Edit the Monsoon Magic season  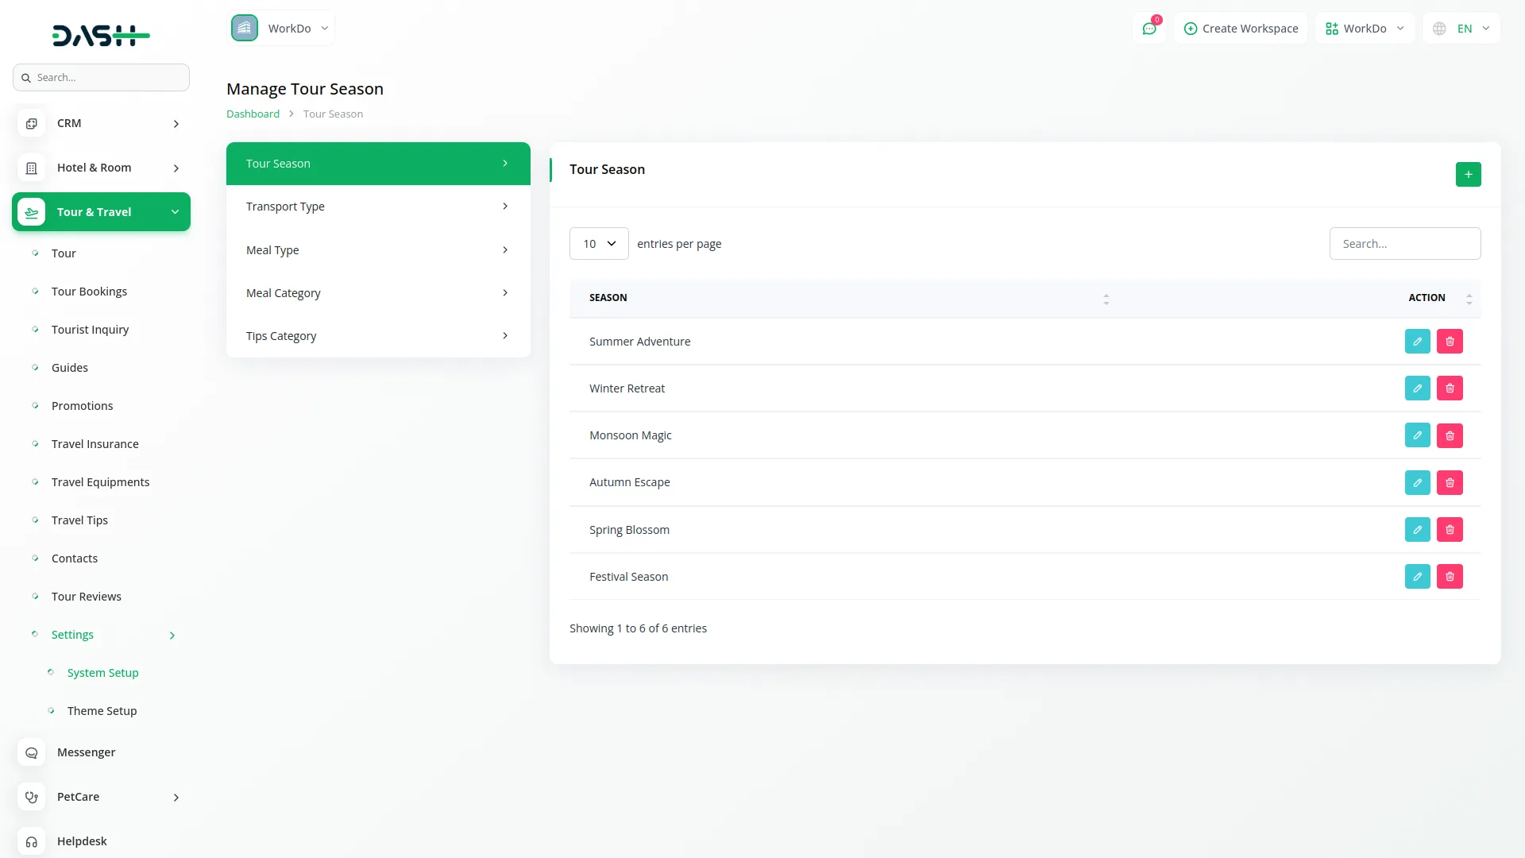coord(1417,435)
